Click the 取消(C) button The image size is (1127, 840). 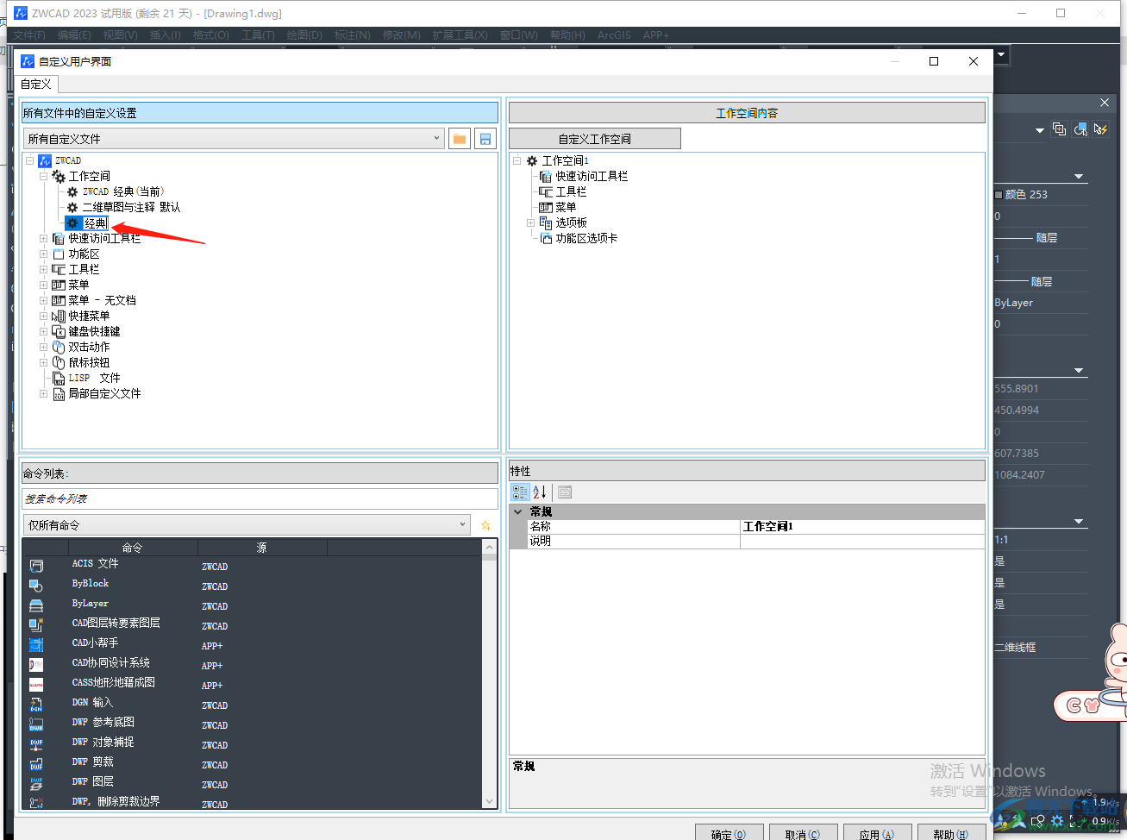point(803,833)
